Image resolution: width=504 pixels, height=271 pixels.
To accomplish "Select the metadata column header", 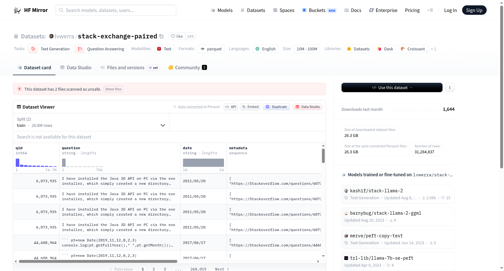I will [x=238, y=148].
